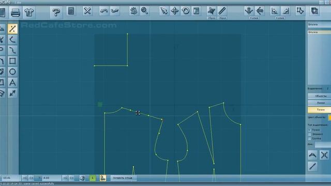Click the X coordinate field showing -10.41
331x186 pixels.
pyautogui.click(x=11, y=178)
